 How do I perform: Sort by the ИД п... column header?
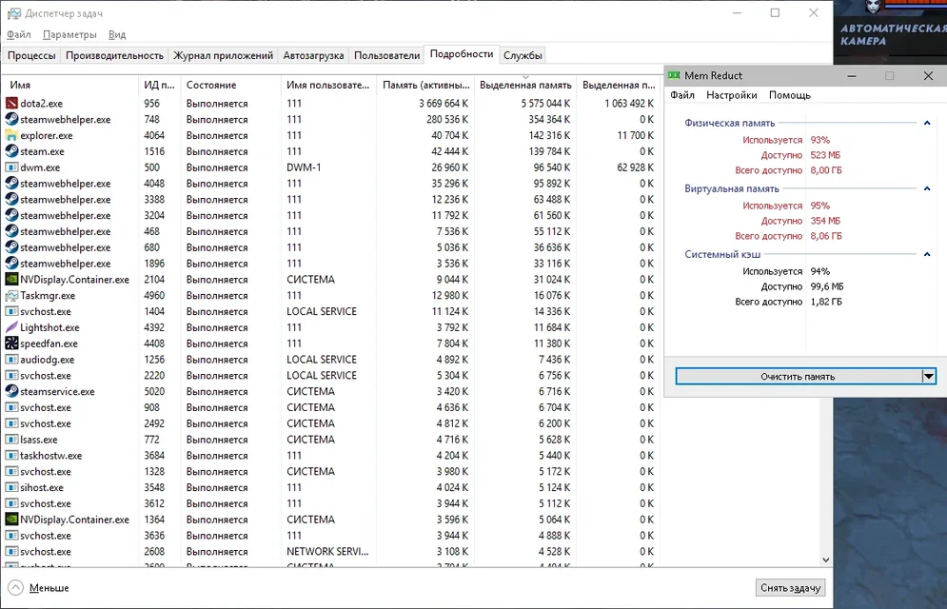pos(160,85)
